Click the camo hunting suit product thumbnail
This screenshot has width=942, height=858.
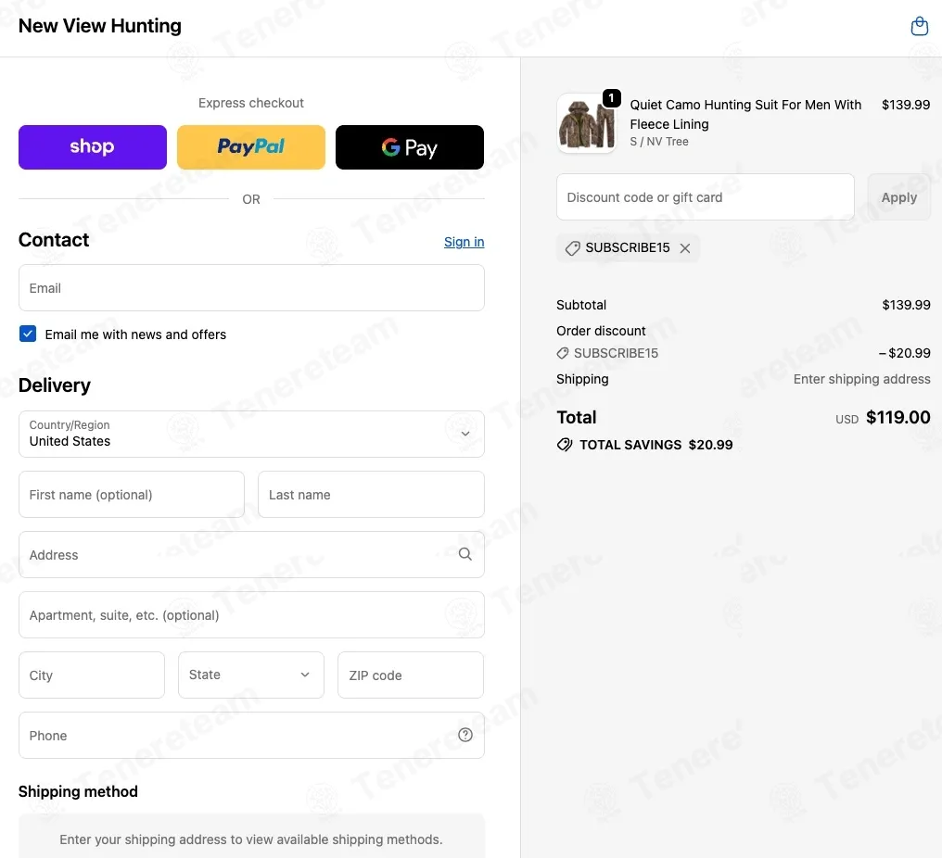click(586, 123)
